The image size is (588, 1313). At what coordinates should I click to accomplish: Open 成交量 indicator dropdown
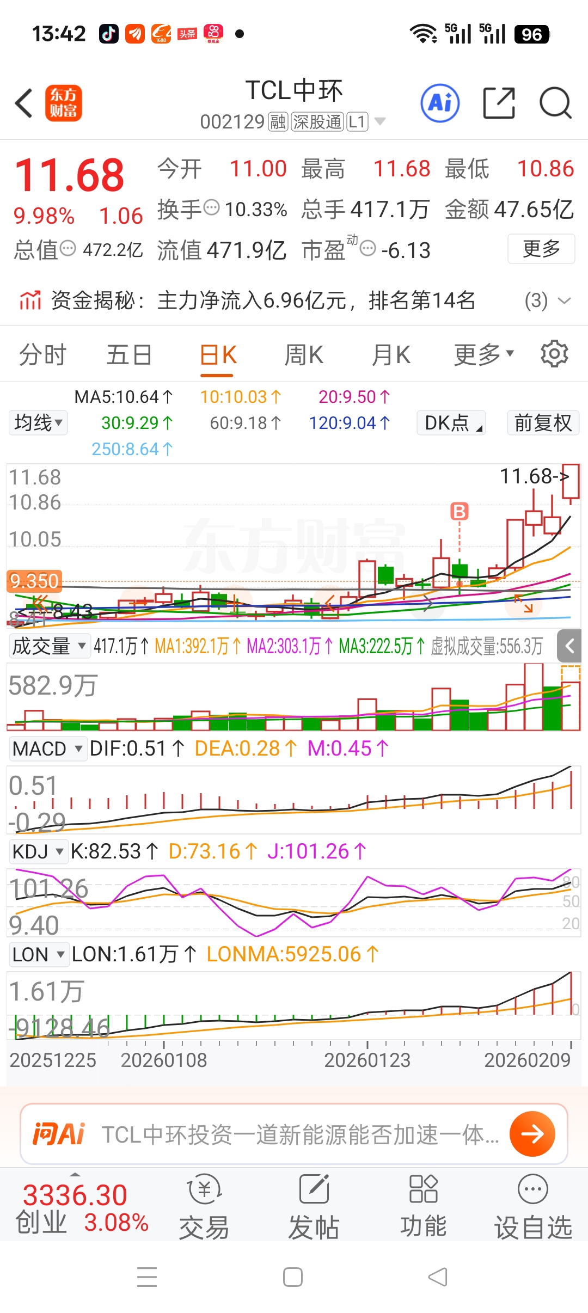[x=49, y=646]
